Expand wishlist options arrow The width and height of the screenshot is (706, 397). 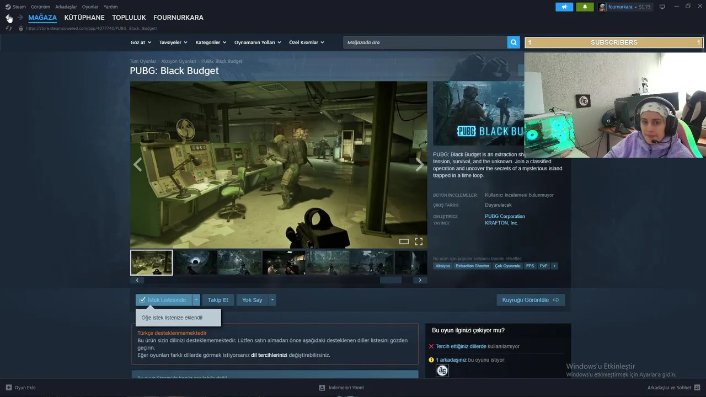tap(196, 300)
